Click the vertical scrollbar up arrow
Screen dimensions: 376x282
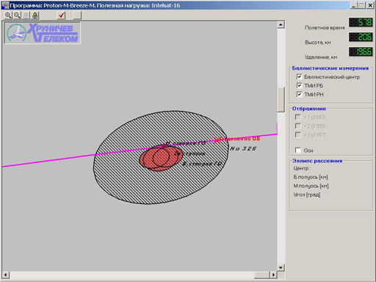click(x=281, y=25)
